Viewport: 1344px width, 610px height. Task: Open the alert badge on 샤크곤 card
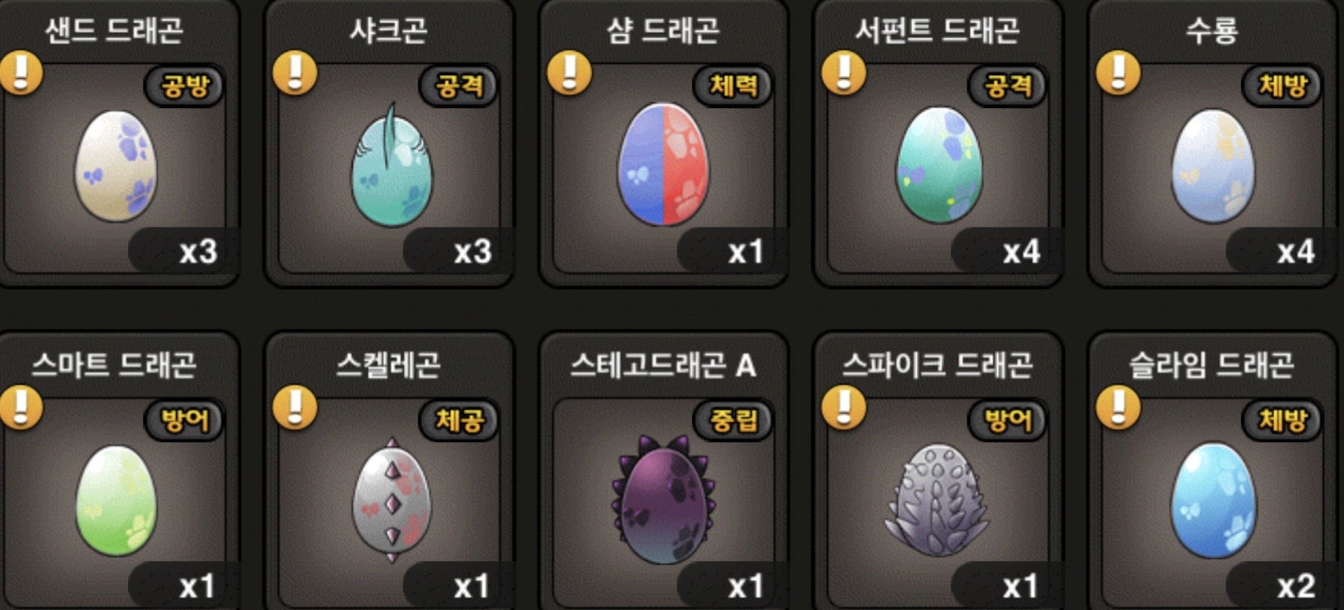point(295,73)
